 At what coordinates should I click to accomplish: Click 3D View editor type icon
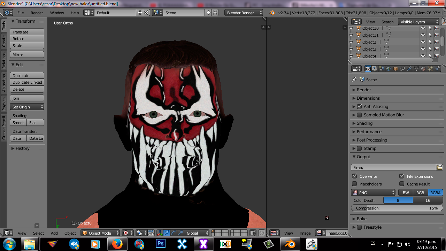tap(8, 233)
